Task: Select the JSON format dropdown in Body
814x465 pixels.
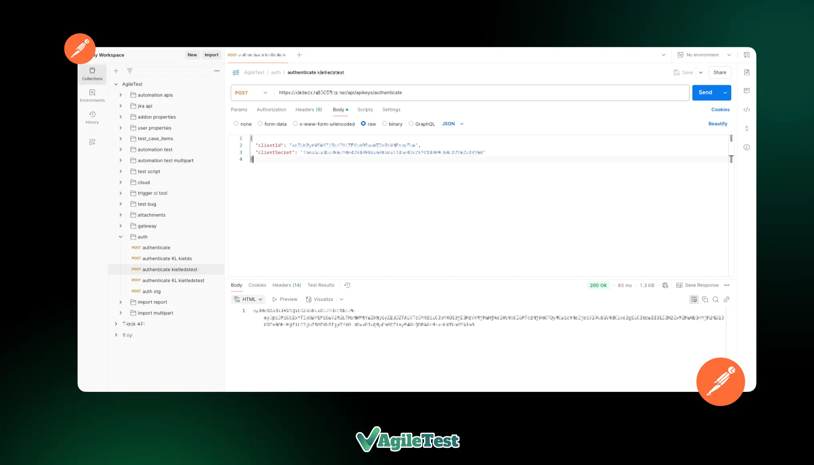Action: (x=452, y=124)
